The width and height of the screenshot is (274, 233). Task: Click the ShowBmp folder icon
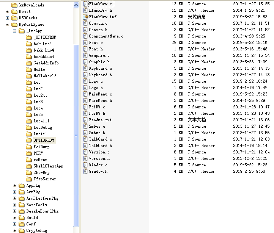click(x=29, y=172)
